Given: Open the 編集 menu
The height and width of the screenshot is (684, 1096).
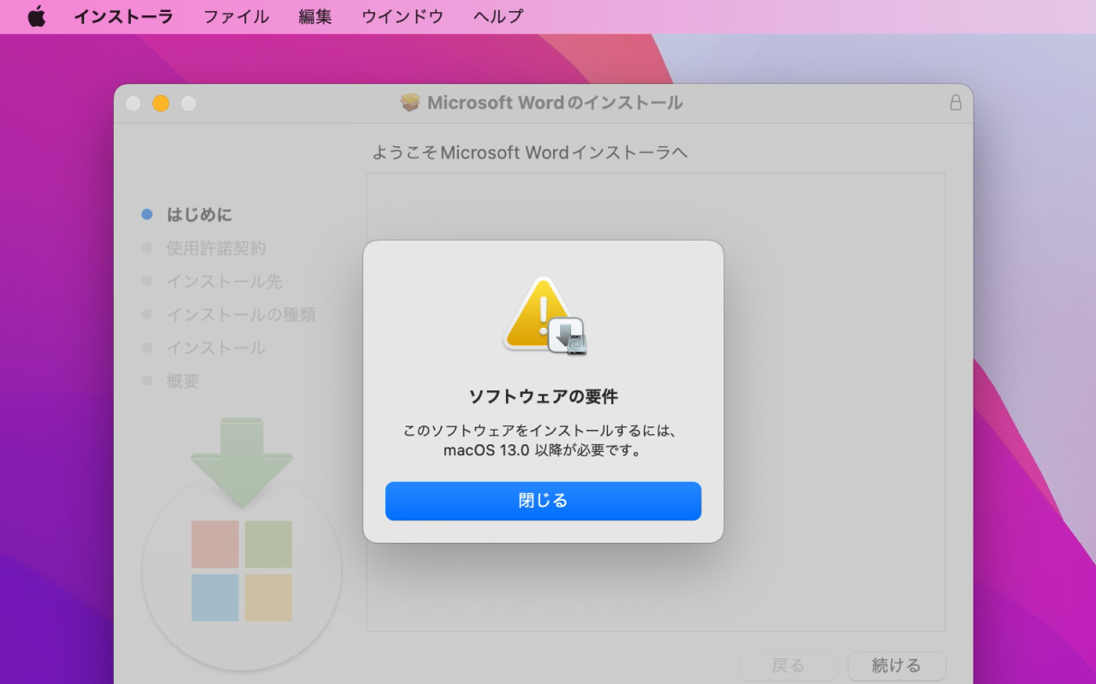Looking at the screenshot, I should coord(315,16).
